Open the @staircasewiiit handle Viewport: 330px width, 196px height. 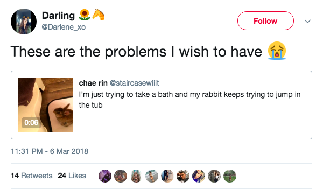(x=135, y=83)
